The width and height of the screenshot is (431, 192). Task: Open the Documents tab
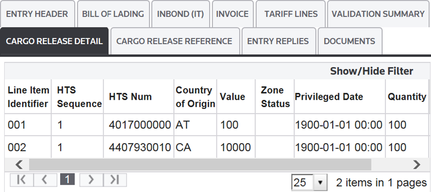(x=350, y=41)
